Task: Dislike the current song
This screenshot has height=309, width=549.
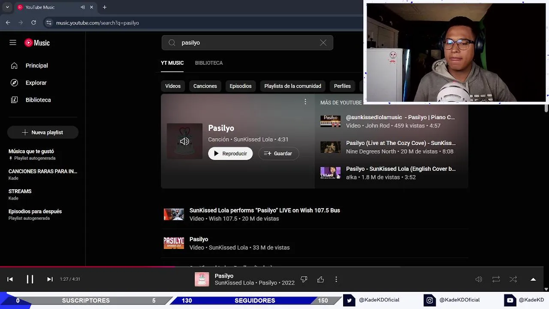Action: pos(304,279)
